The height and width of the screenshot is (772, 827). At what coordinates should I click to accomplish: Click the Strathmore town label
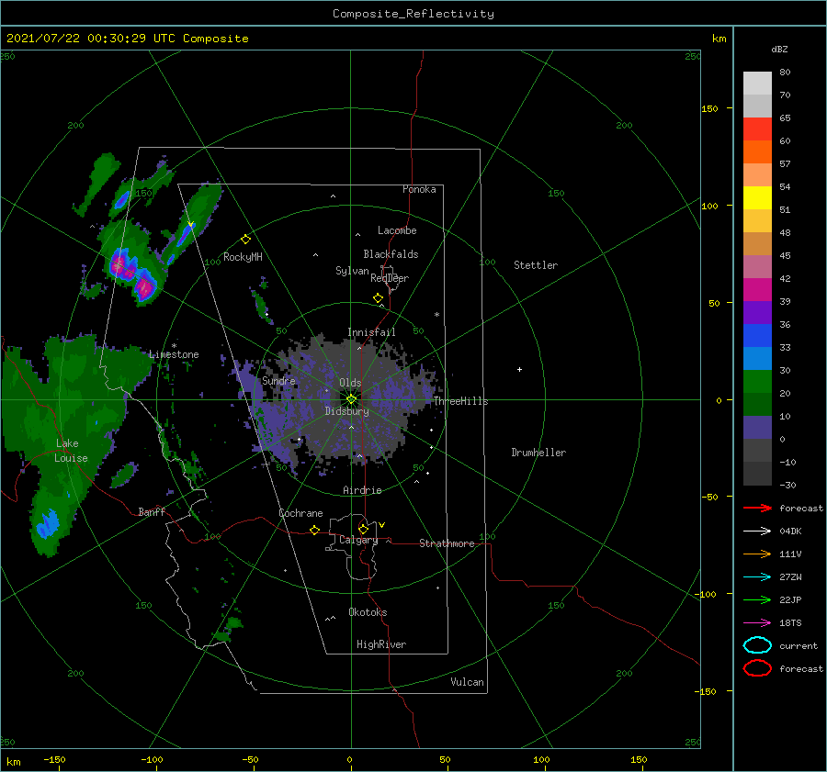point(447,543)
